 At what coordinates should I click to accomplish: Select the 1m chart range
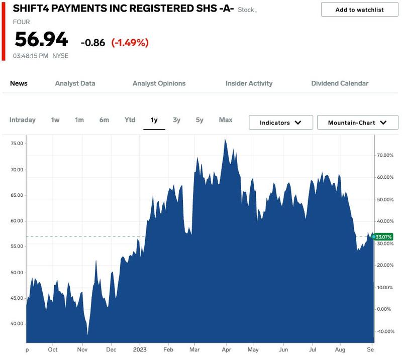[79, 120]
